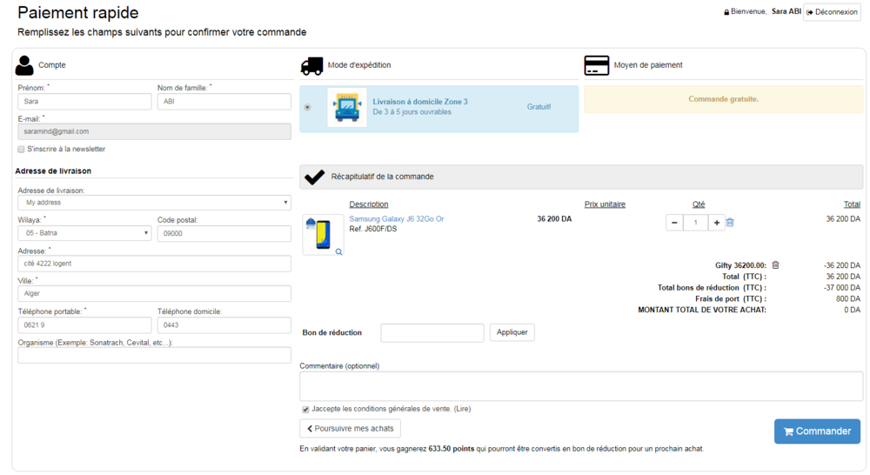The image size is (870, 475).
Task: Select Livraison à domicile Zone 3 radio
Action: coord(307,107)
